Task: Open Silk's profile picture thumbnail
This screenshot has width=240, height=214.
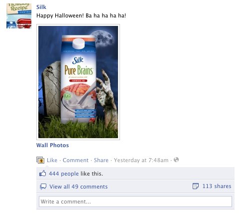Action: 19,16
